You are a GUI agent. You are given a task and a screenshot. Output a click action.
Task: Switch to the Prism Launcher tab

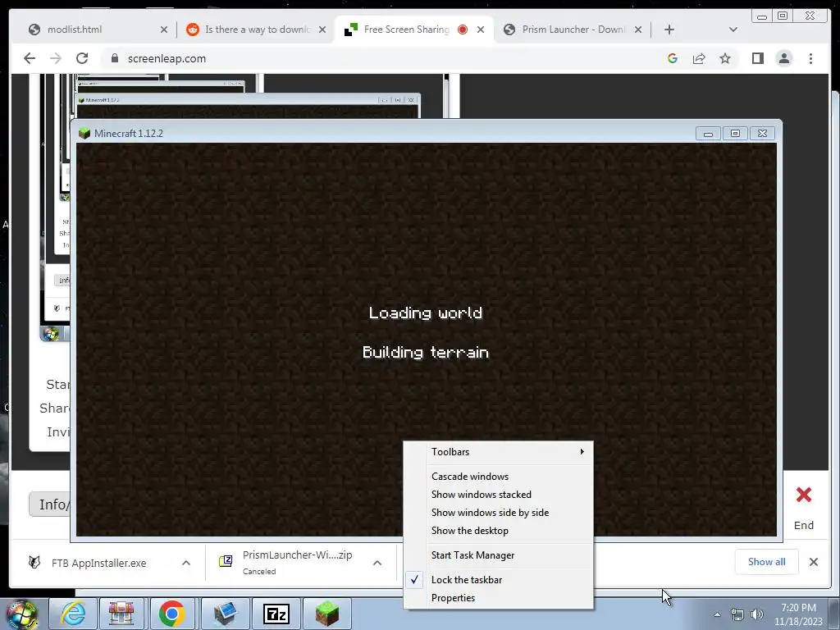[x=573, y=30]
